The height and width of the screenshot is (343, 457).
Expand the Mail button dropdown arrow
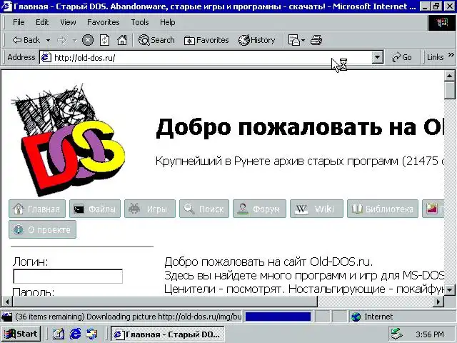303,40
